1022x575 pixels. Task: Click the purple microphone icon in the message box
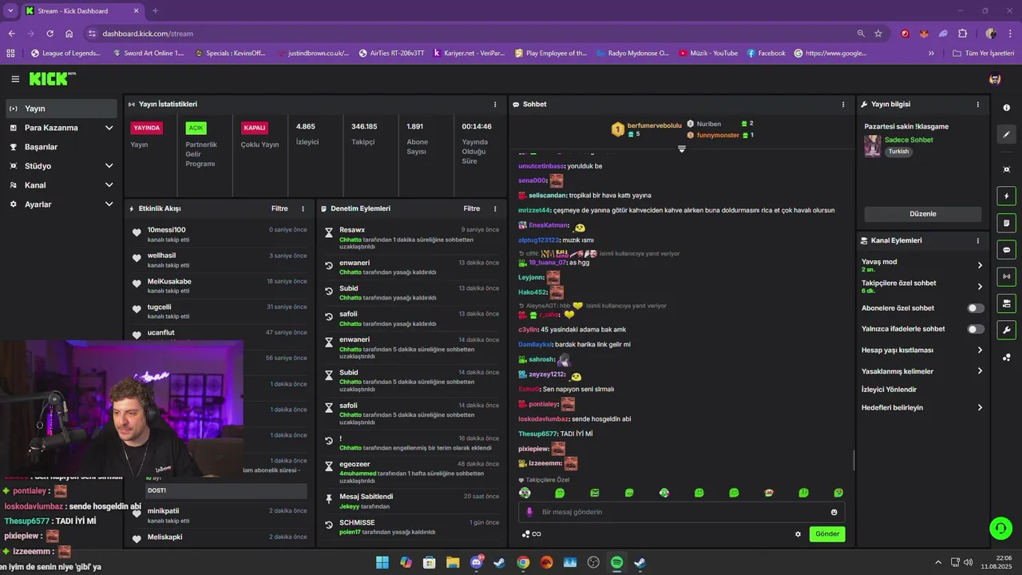pyautogui.click(x=529, y=512)
